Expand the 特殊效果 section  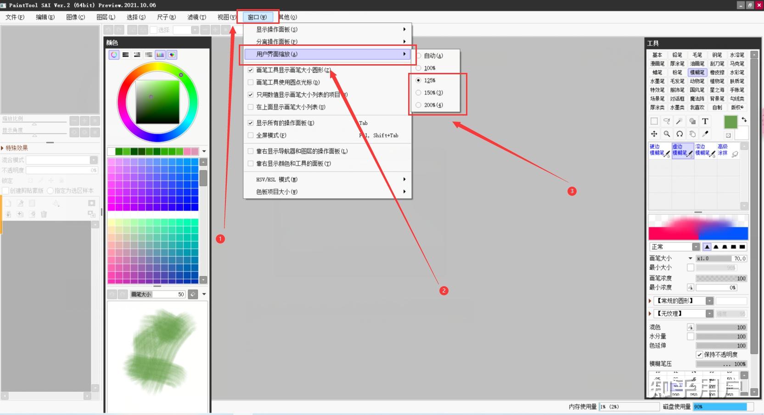coord(5,148)
